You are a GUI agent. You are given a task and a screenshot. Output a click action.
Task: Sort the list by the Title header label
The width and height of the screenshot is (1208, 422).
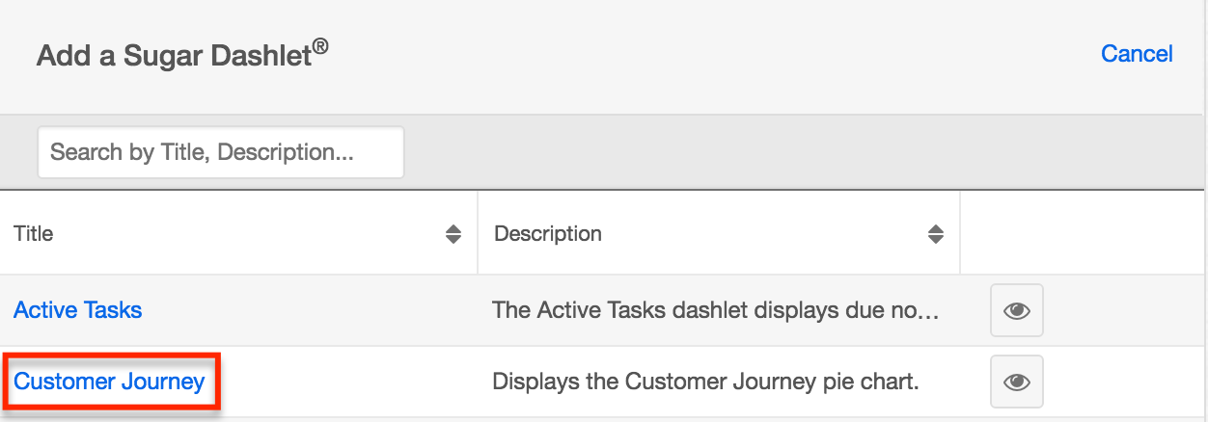point(34,234)
